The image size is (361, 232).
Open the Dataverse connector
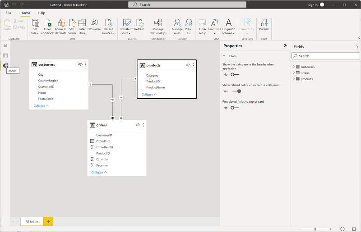pyautogui.click(x=94, y=25)
